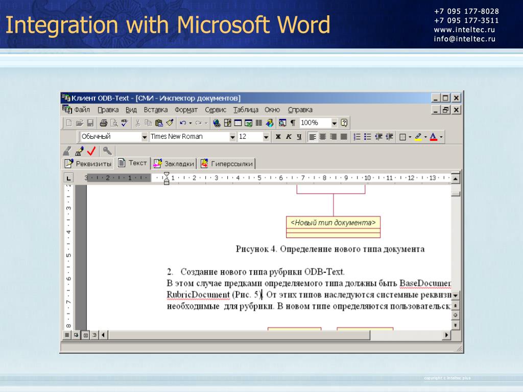Click the Select Browse Object round button

click(455, 315)
